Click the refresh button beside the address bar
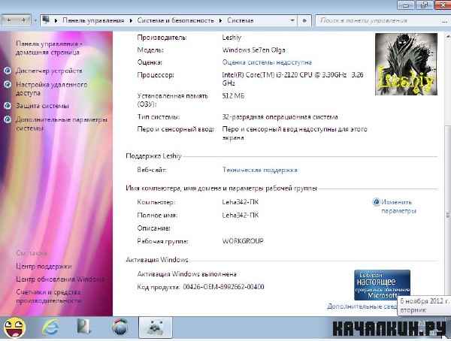The width and height of the screenshot is (451, 341). pos(304,20)
